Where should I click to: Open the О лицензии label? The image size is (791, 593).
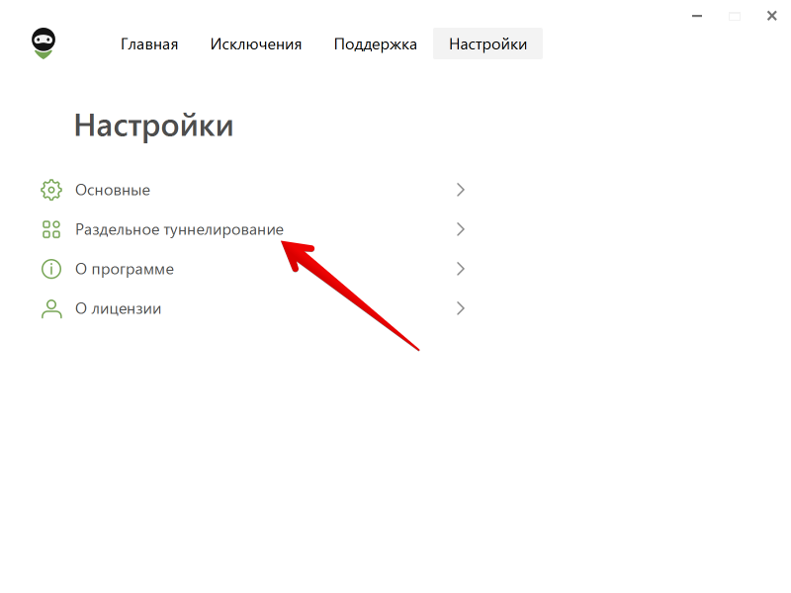point(118,308)
